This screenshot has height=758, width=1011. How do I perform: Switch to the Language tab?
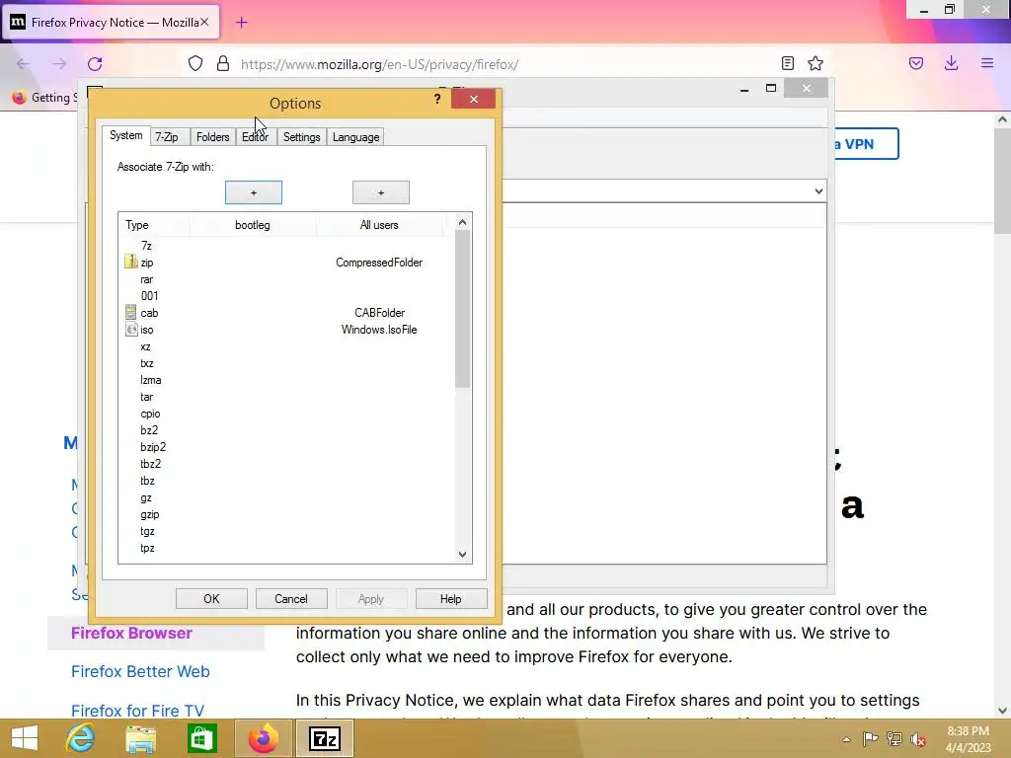(x=355, y=137)
